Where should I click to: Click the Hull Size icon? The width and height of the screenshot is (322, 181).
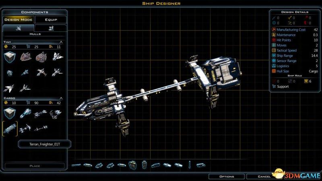pos(274,71)
